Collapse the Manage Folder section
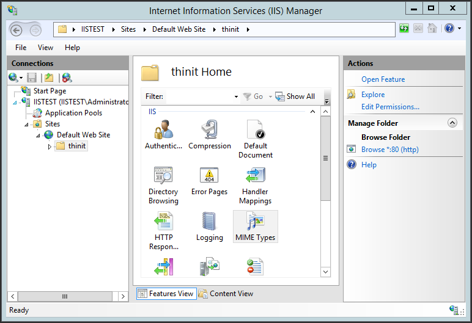Viewport: 472px width, 323px height. point(452,123)
